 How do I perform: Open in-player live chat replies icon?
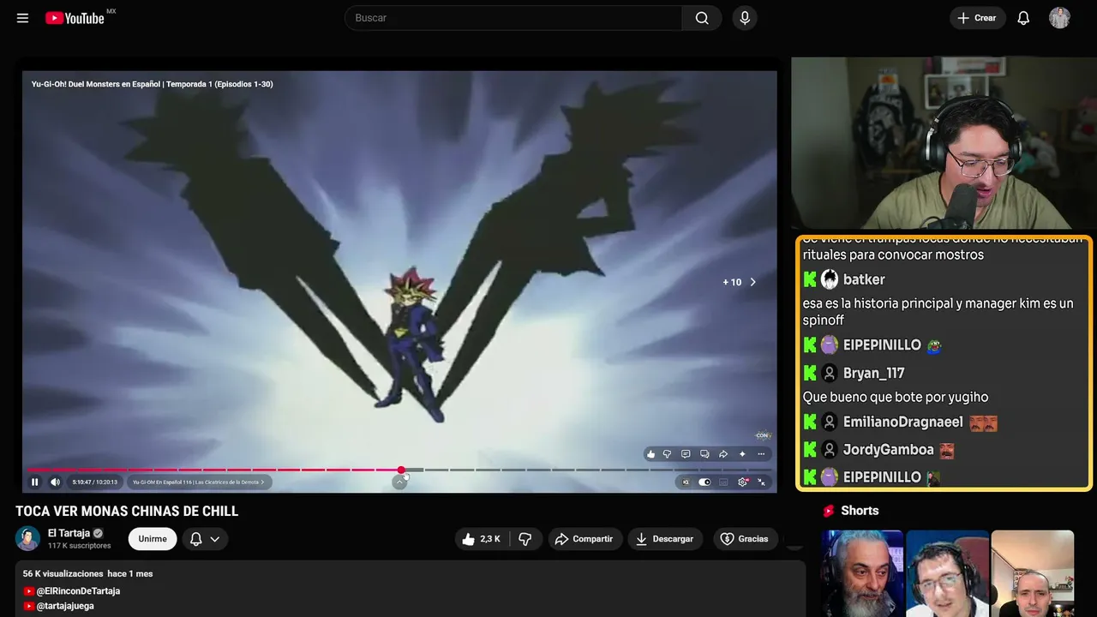[x=704, y=454]
